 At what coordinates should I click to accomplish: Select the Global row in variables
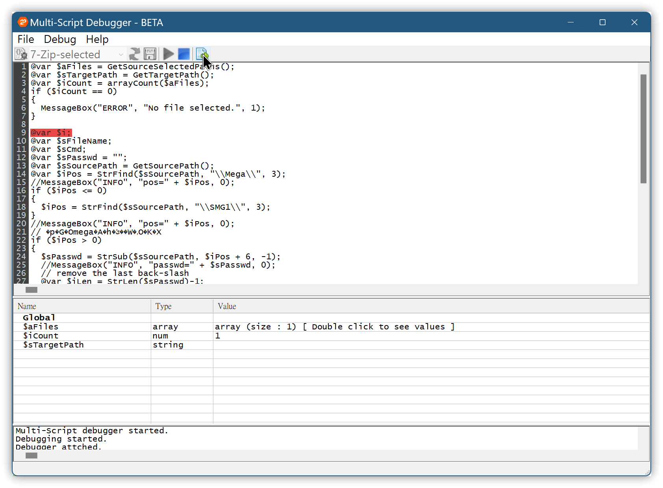pos(331,318)
